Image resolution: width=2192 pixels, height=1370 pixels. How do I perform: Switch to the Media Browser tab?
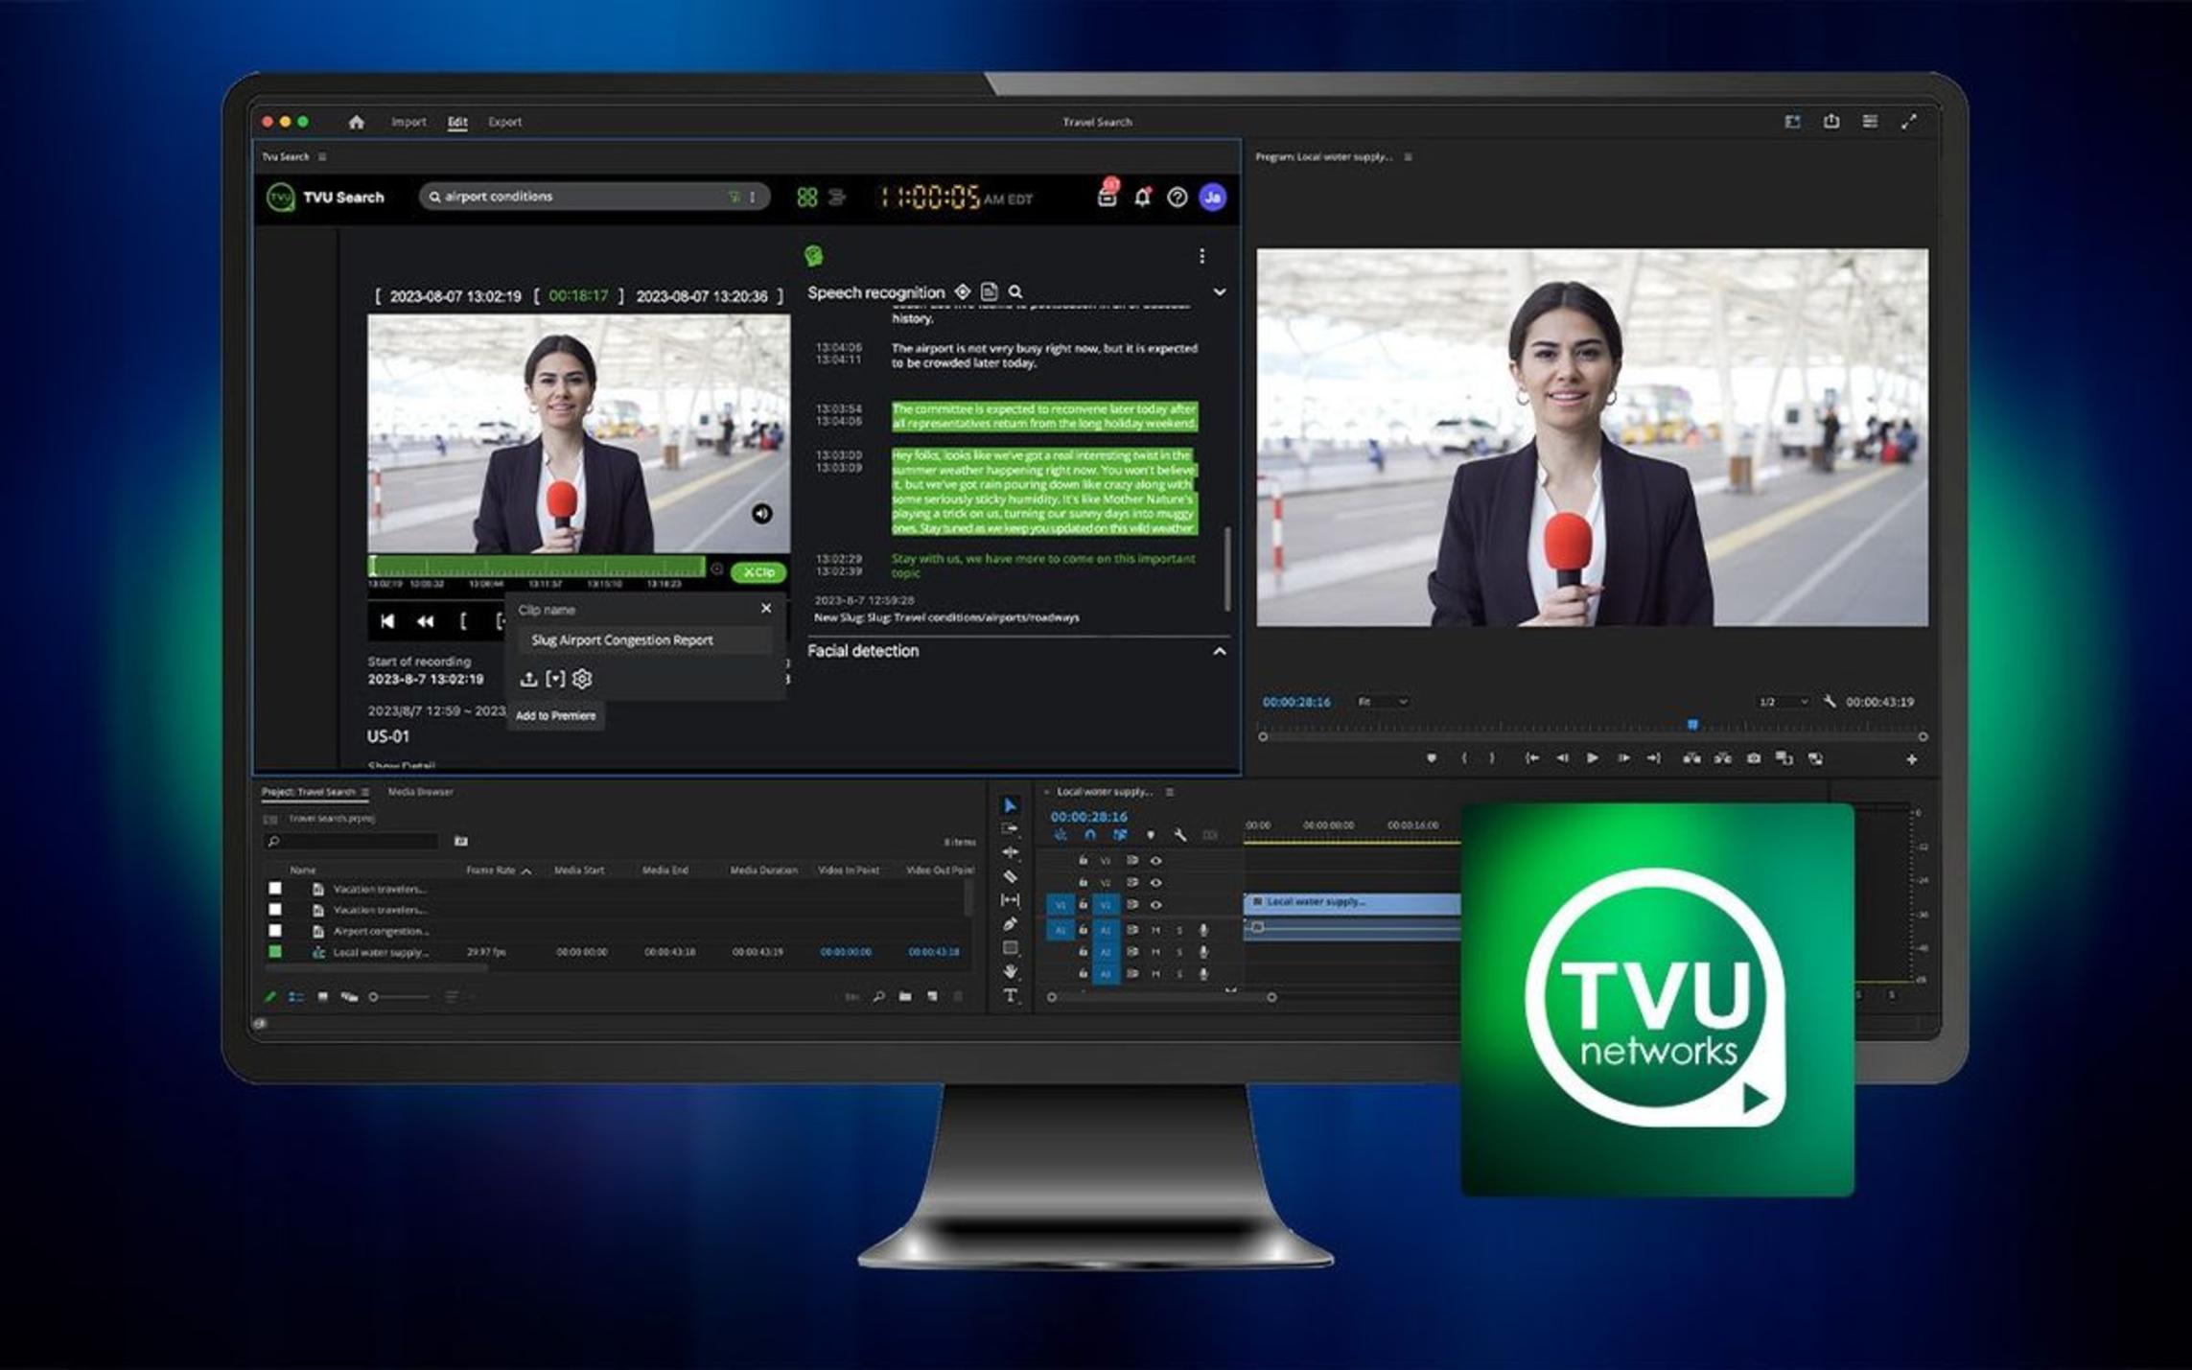click(420, 792)
